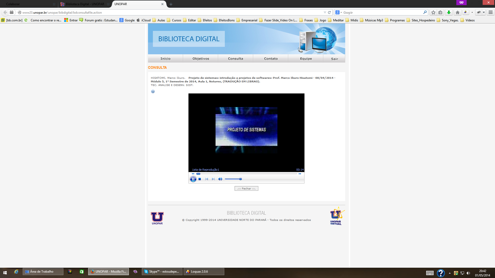Click the private browsing mask icon

coord(461,2)
